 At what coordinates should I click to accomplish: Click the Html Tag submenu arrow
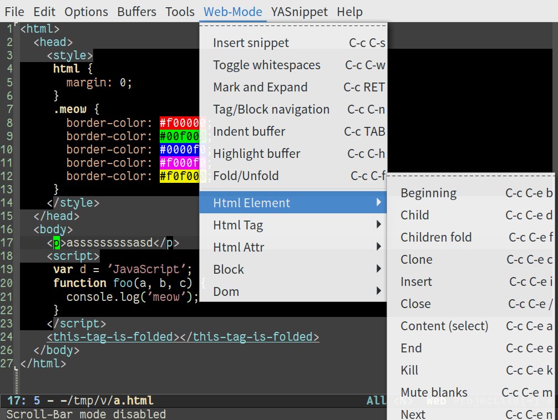(x=379, y=224)
